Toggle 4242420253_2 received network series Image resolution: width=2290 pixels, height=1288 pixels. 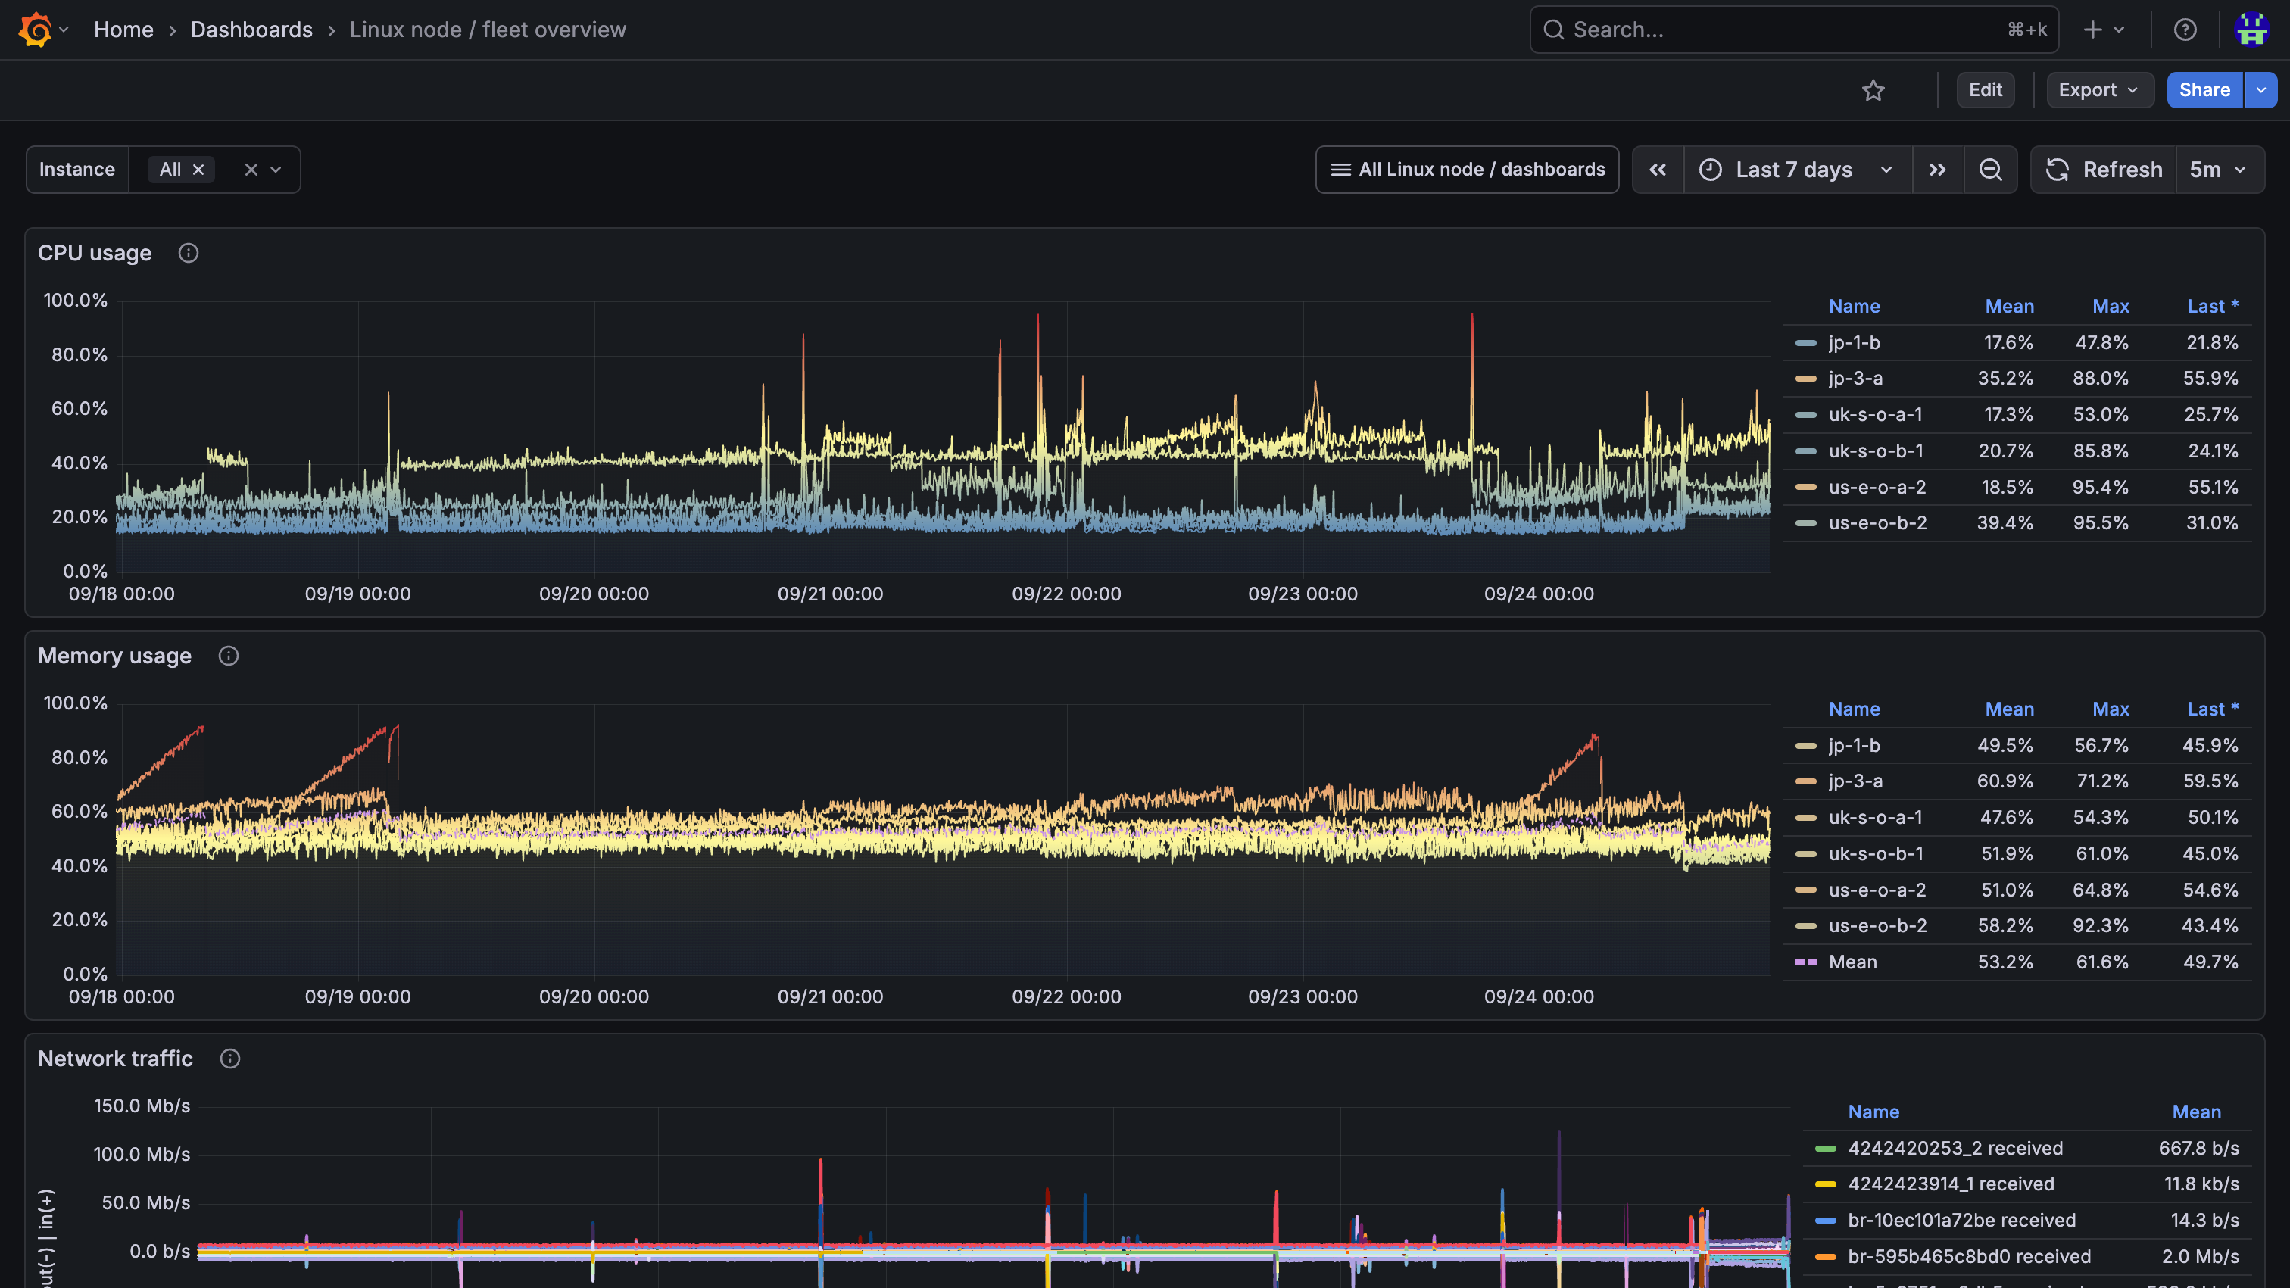(x=1955, y=1149)
